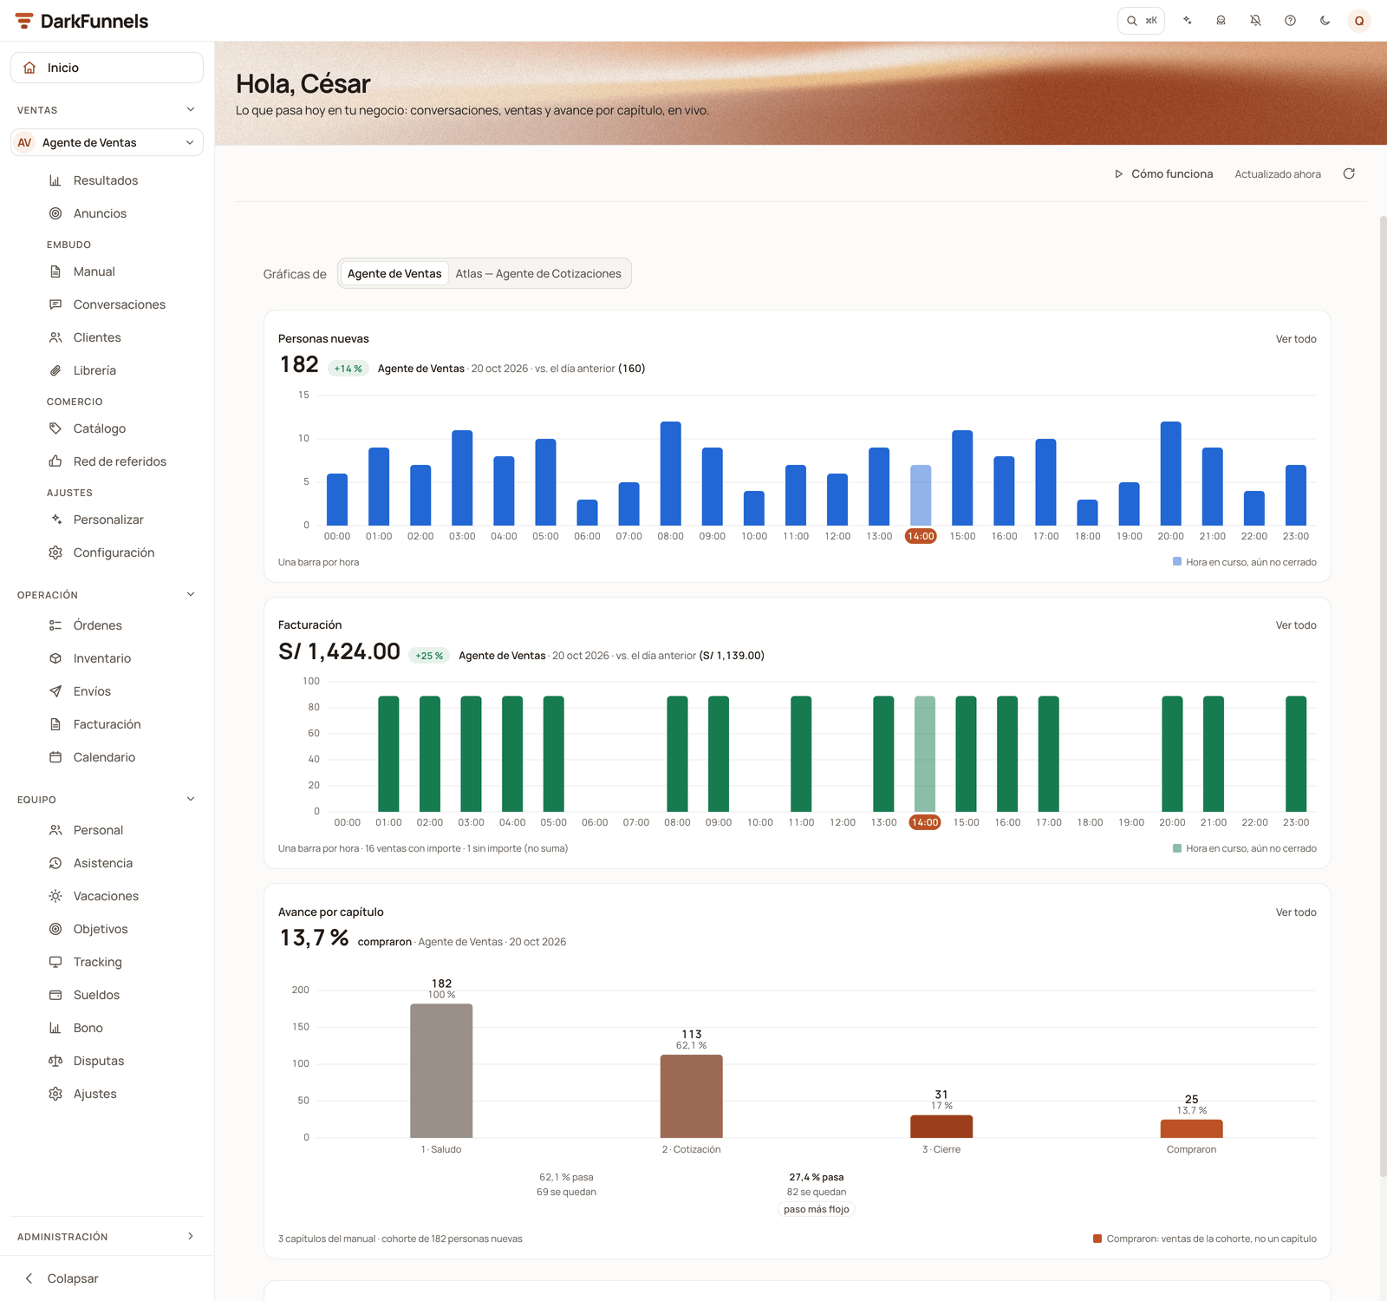The height and width of the screenshot is (1301, 1387).
Task: Open the help question mark icon
Action: 1290,21
